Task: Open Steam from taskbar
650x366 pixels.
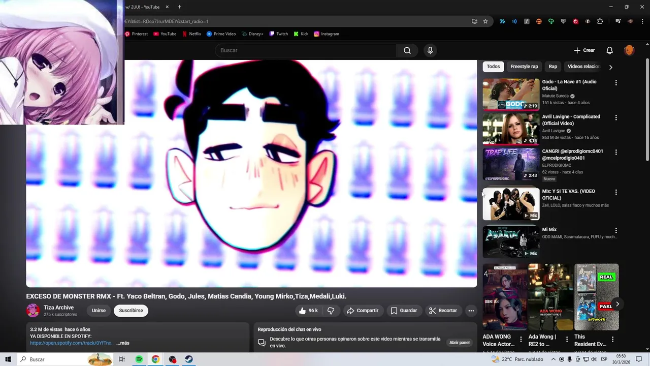Action: click(x=188, y=359)
